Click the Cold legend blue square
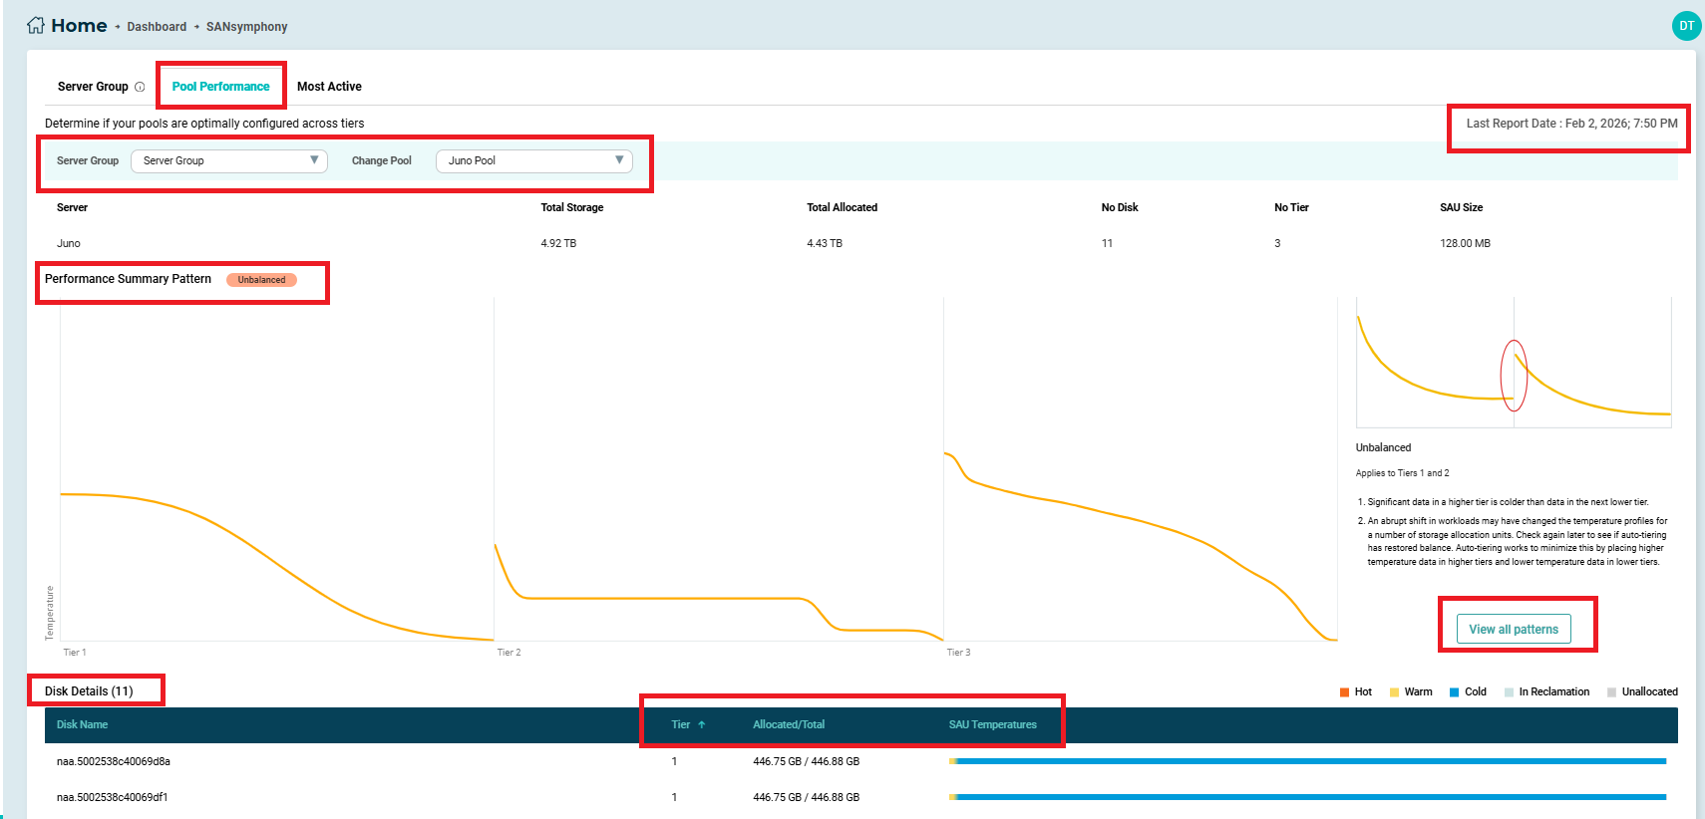 click(1455, 692)
